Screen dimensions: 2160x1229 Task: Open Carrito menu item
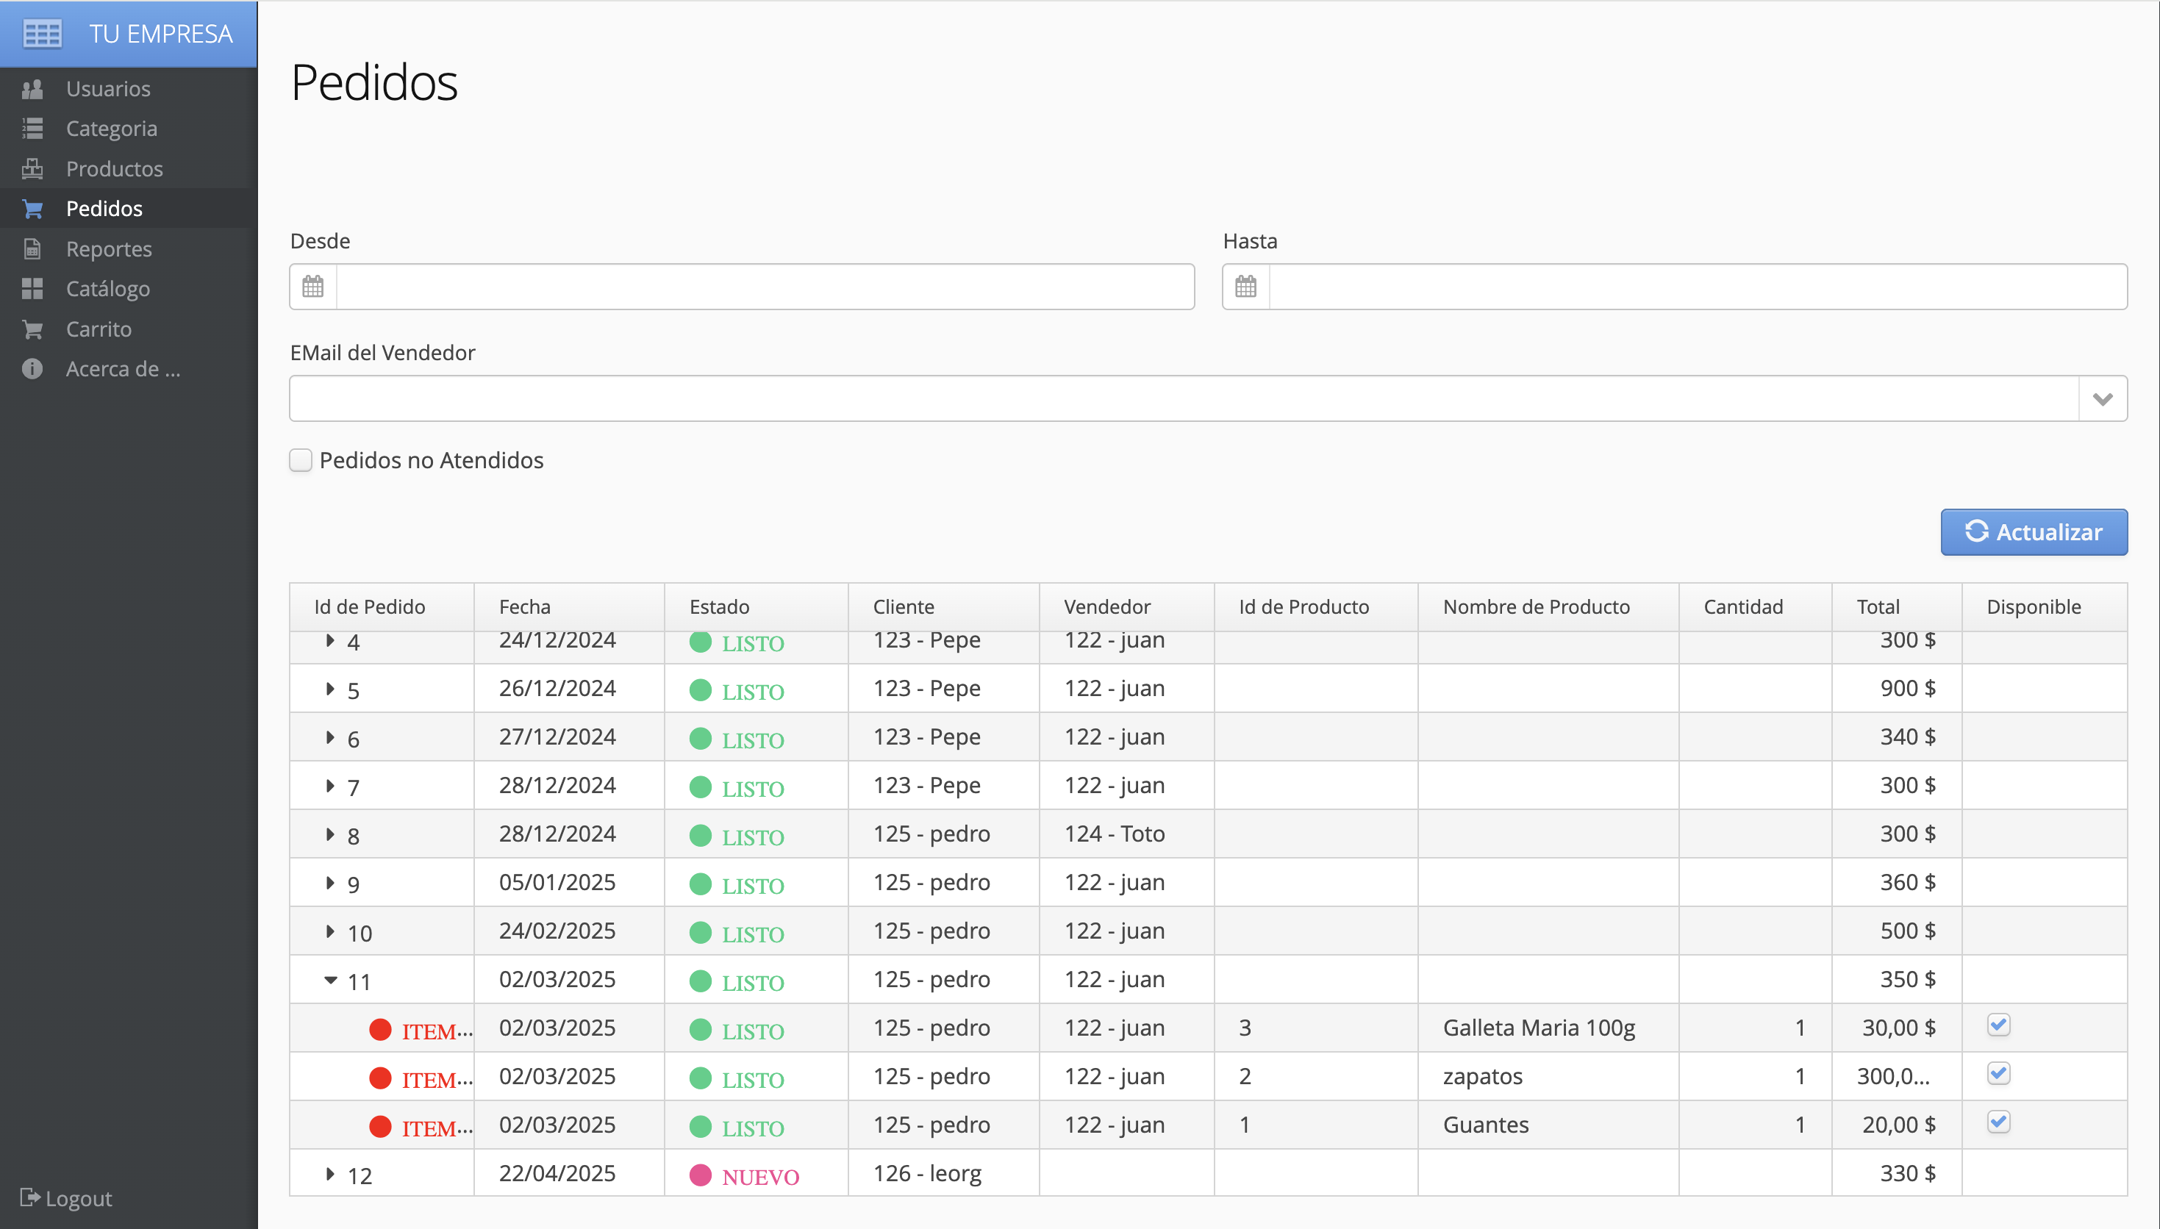(129, 329)
